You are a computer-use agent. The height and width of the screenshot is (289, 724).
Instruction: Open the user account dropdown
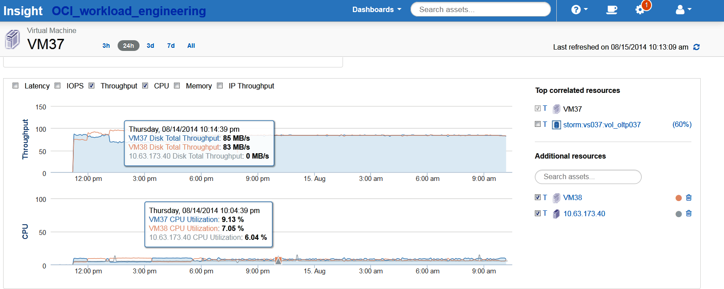(683, 9)
